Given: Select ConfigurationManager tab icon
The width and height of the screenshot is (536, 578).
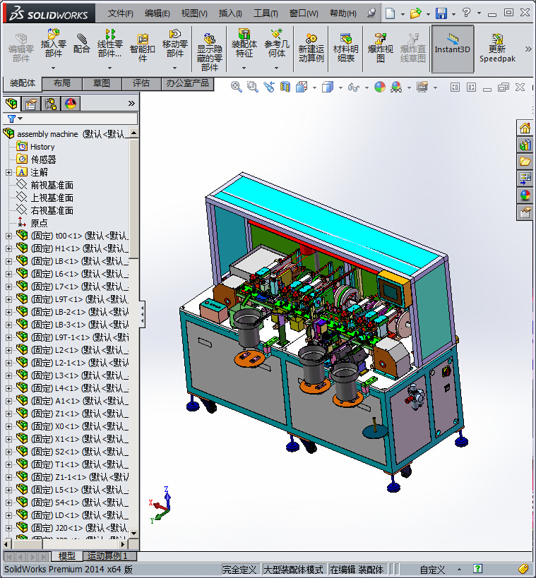Looking at the screenshot, I should click(51, 104).
